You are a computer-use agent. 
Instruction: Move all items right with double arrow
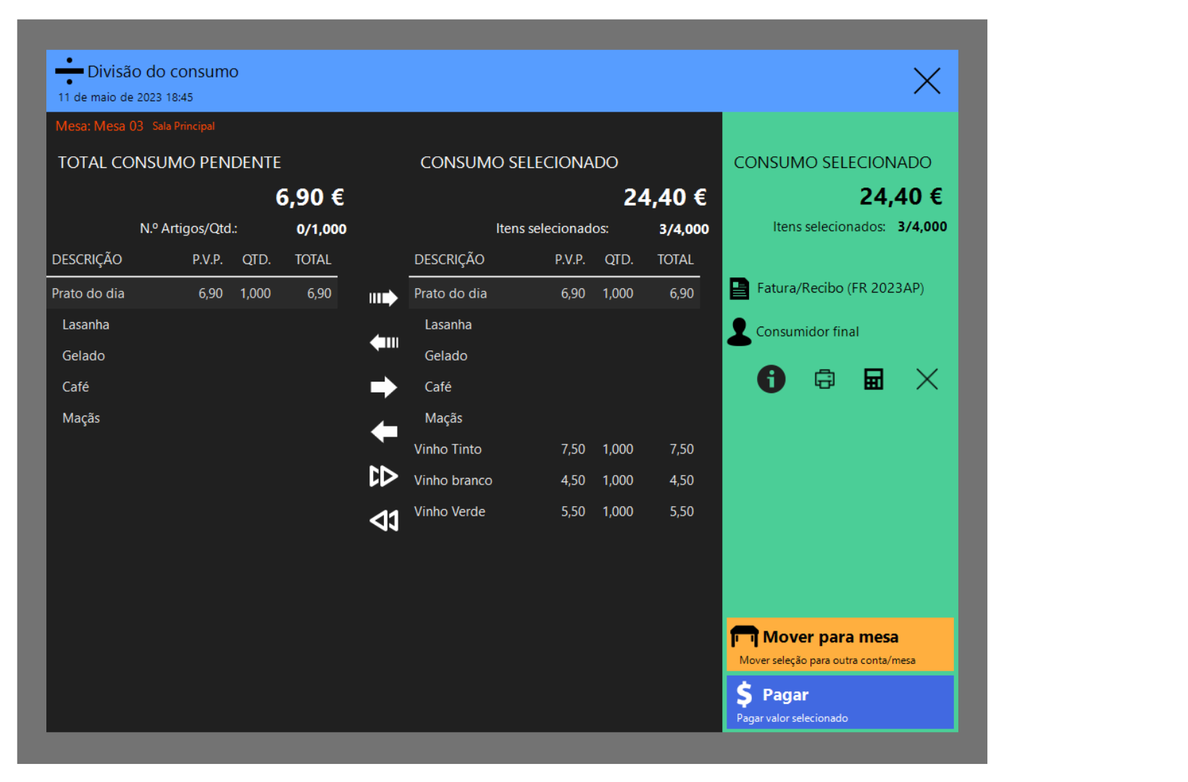click(x=383, y=476)
